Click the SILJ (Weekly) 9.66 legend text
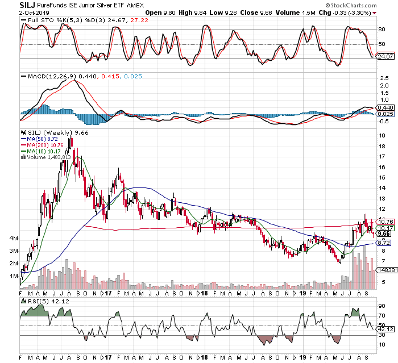The height and width of the screenshot is (363, 398). [x=58, y=133]
